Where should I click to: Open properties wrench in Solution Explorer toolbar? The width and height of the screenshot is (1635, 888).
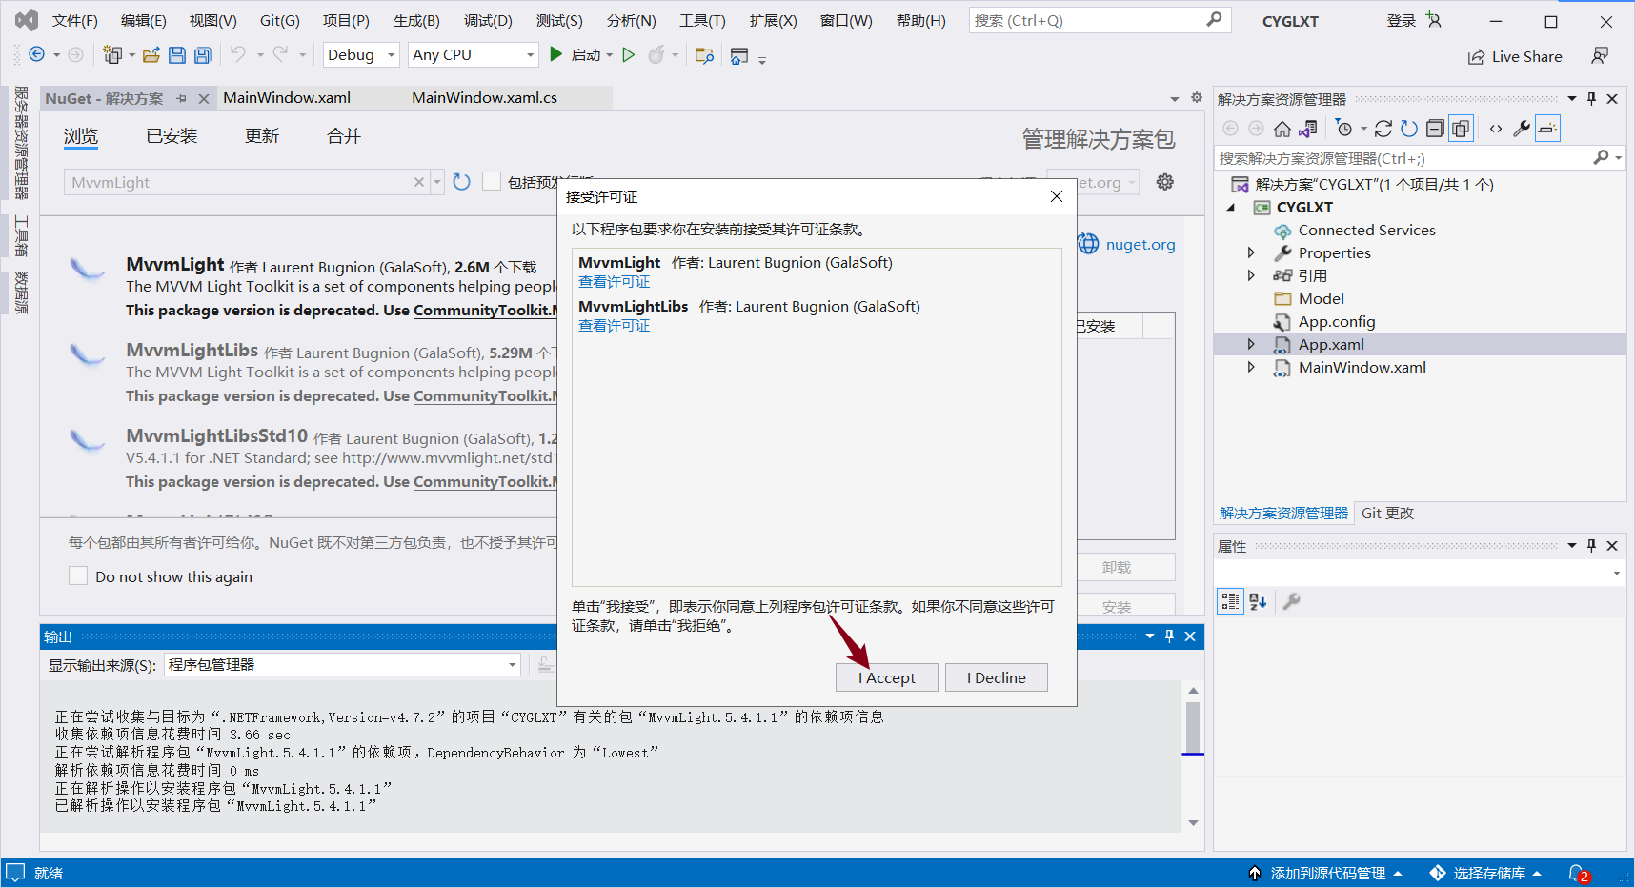[x=1522, y=129]
